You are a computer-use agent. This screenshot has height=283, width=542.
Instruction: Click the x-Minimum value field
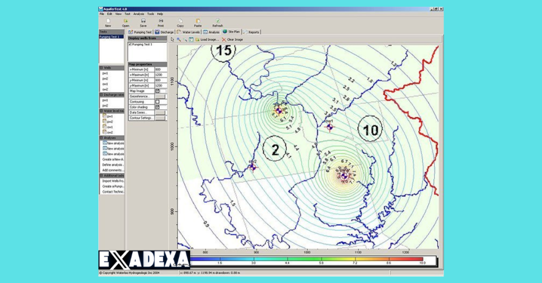pyautogui.click(x=161, y=69)
